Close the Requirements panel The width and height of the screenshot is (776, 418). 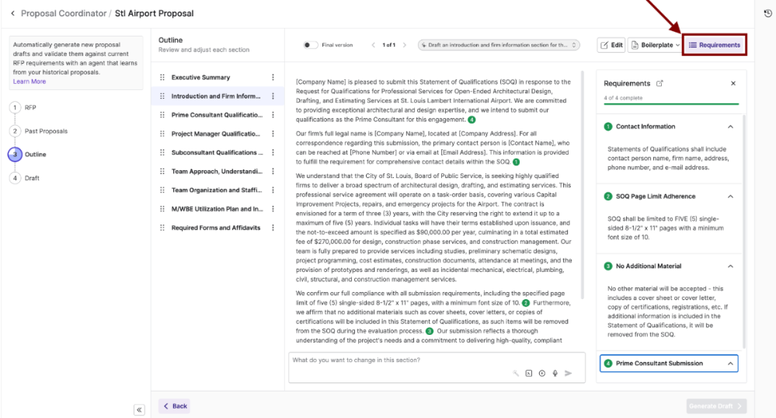click(733, 83)
